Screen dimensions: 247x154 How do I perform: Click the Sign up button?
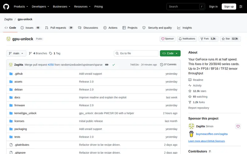point(229,6)
